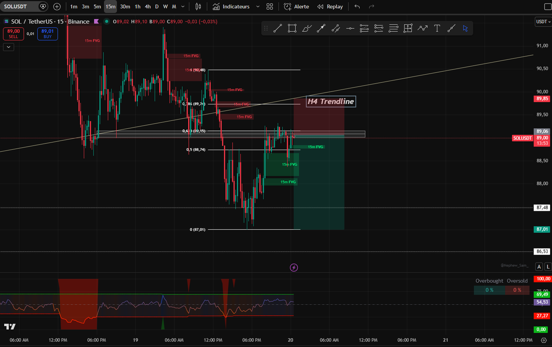
Task: Select the brush drawing tool
Action: tap(307, 29)
